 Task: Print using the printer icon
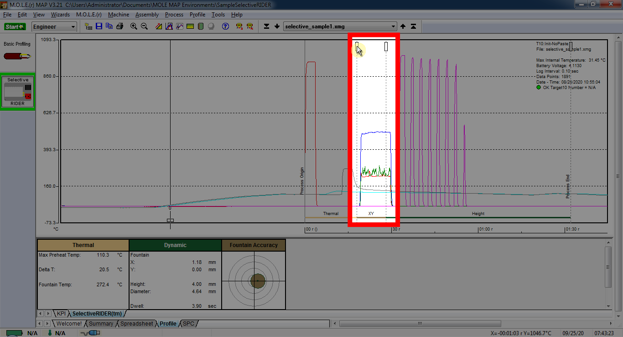coord(119,26)
